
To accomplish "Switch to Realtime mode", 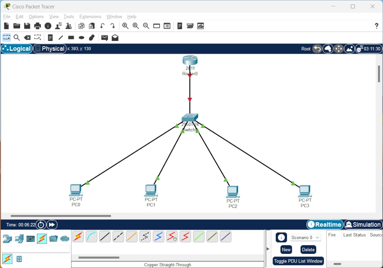I will pos(325,224).
